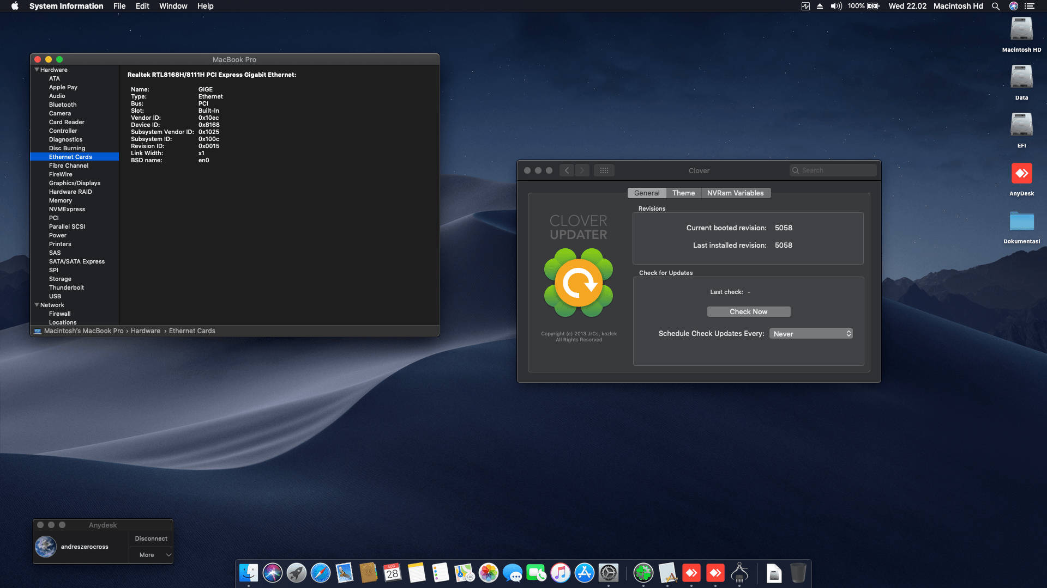1047x588 pixels.
Task: Launch Siri from the dock
Action: (x=273, y=573)
